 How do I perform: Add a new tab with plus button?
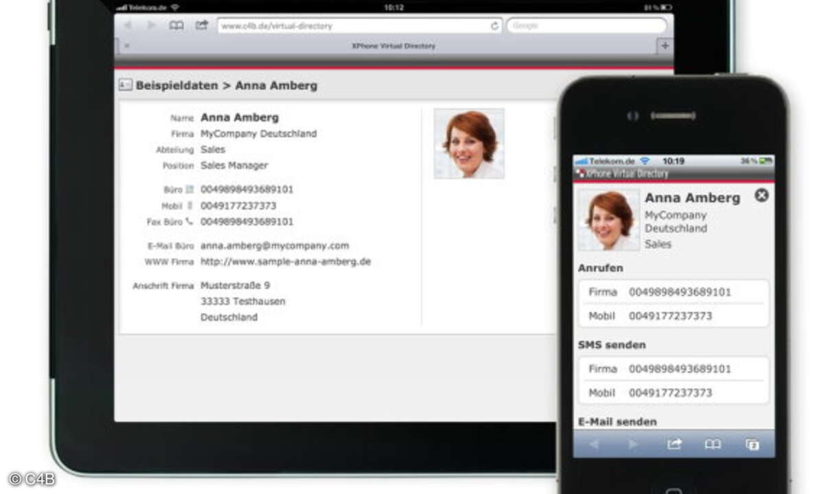tap(665, 46)
